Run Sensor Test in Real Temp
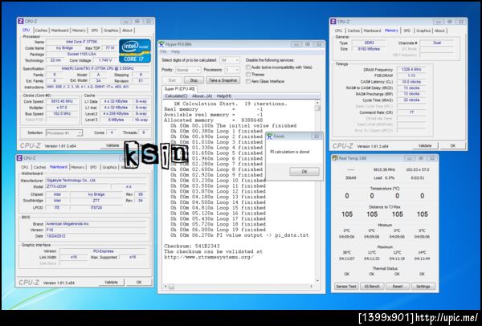This screenshot has height=326, width=482. 346,287
